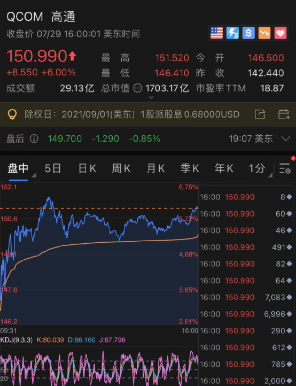This screenshot has height=386, width=296.
Task: Tap the D:86.160 indicator value
Action: (x=82, y=340)
